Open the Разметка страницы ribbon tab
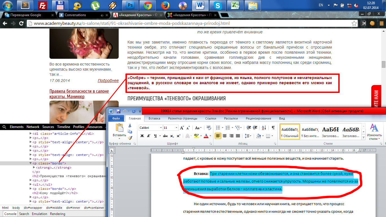Image resolution: width=386 pixels, height=217 pixels. click(183, 118)
